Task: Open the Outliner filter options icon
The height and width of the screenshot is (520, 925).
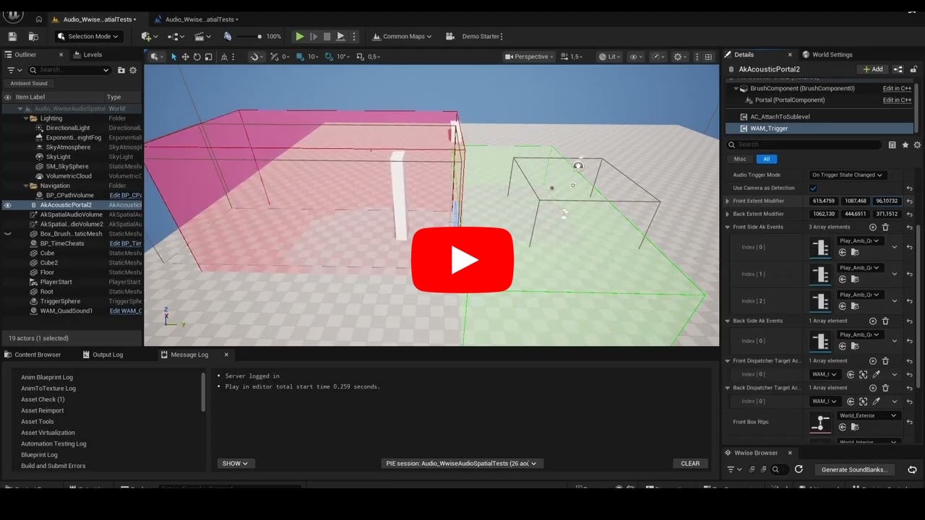Action: [14, 70]
